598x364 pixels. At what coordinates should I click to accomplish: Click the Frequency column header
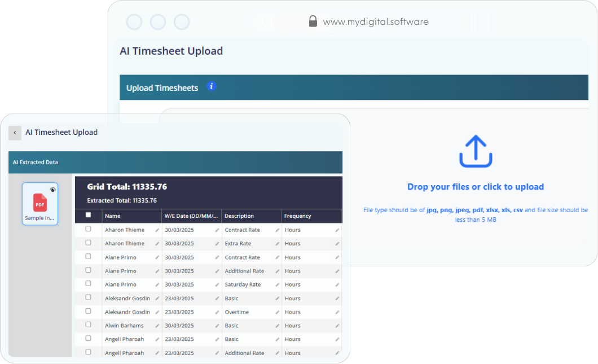tap(297, 216)
